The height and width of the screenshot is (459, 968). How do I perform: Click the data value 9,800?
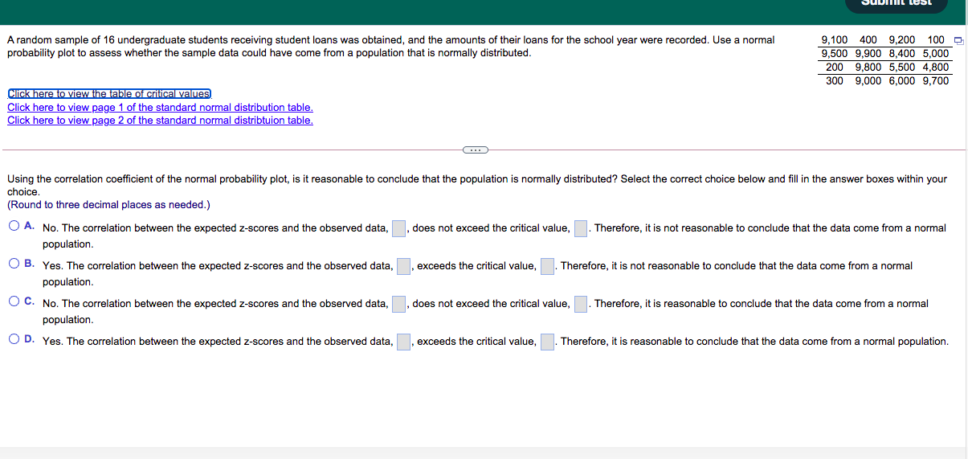[868, 67]
